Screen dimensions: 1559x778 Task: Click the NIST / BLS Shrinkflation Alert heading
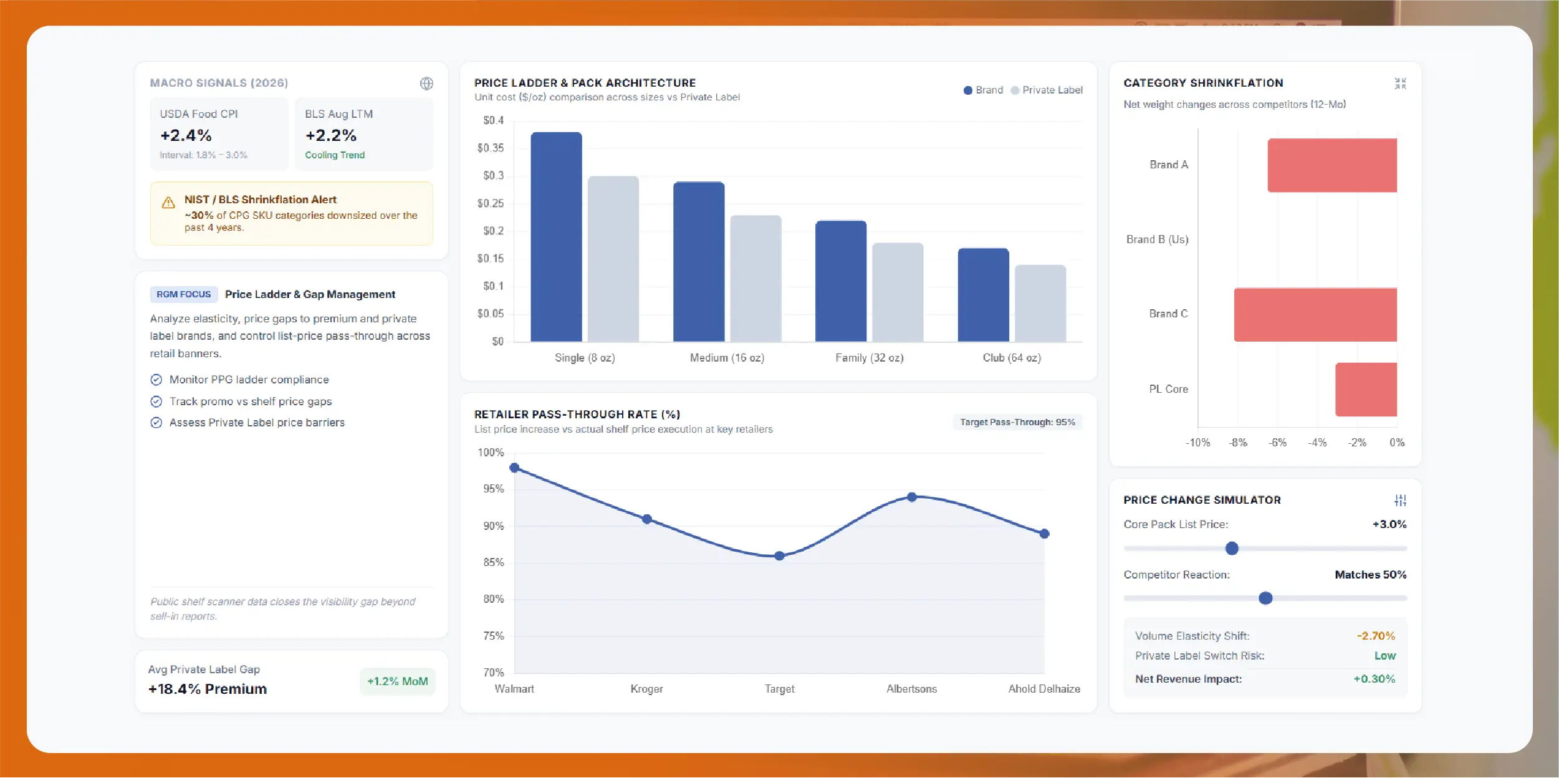point(260,199)
